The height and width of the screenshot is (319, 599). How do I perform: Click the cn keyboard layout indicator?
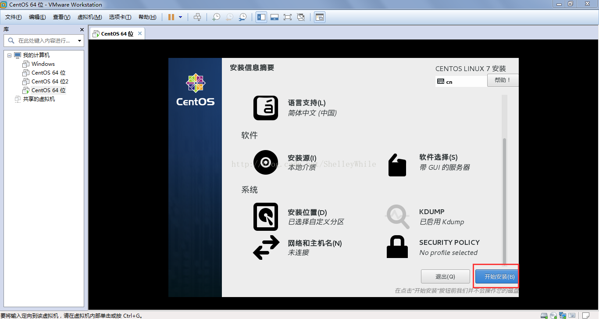point(461,81)
